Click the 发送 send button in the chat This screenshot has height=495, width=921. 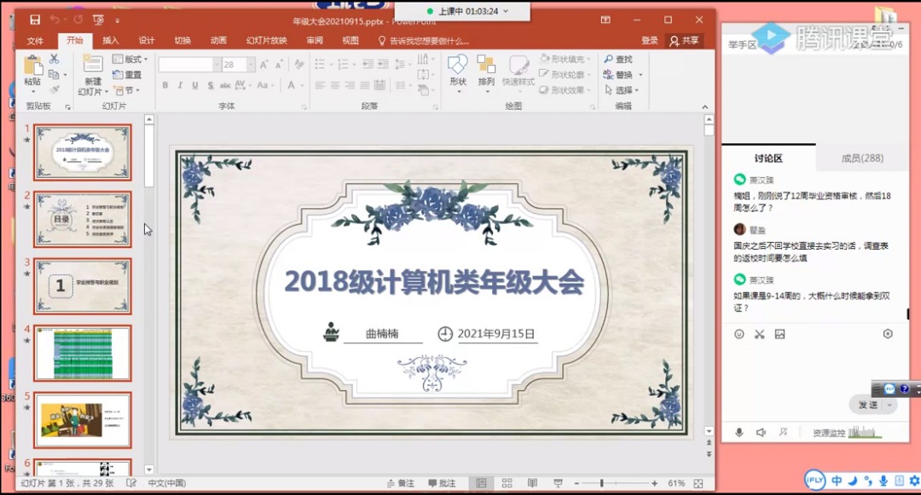click(868, 405)
